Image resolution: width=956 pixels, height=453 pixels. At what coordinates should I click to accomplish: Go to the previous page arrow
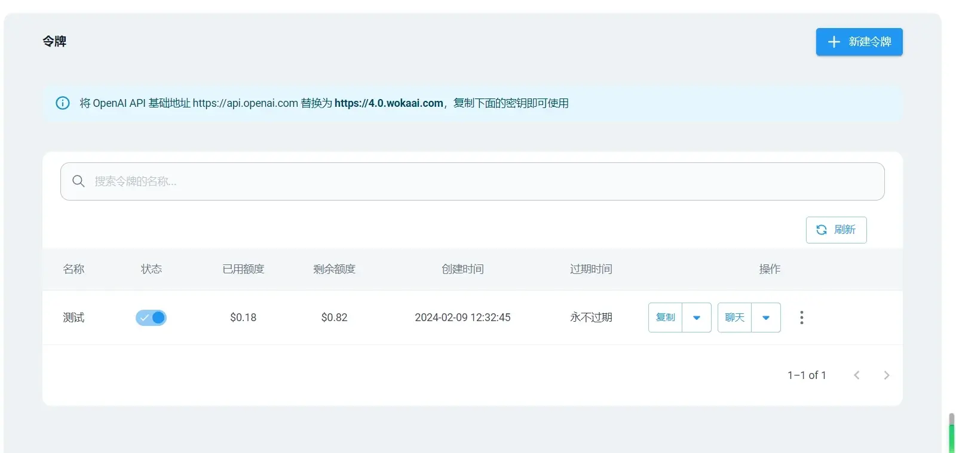click(857, 375)
